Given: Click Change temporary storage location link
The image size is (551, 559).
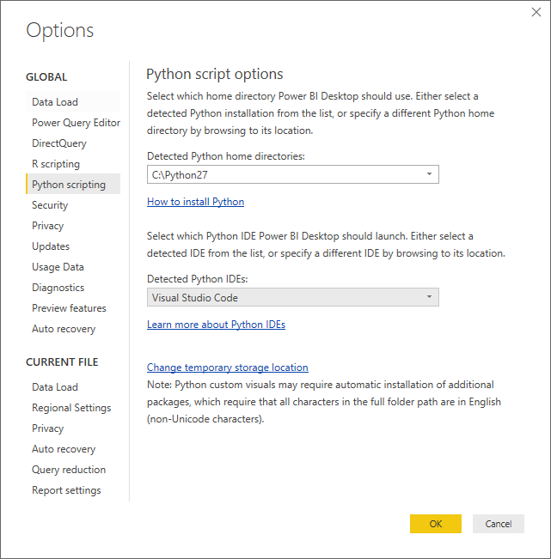Looking at the screenshot, I should [x=228, y=368].
